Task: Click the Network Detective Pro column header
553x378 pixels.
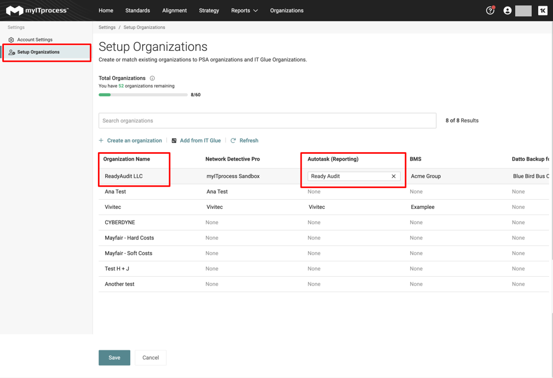Action: point(232,159)
